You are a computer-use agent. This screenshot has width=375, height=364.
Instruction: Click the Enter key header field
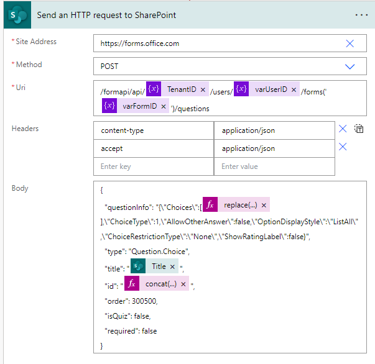(154, 166)
